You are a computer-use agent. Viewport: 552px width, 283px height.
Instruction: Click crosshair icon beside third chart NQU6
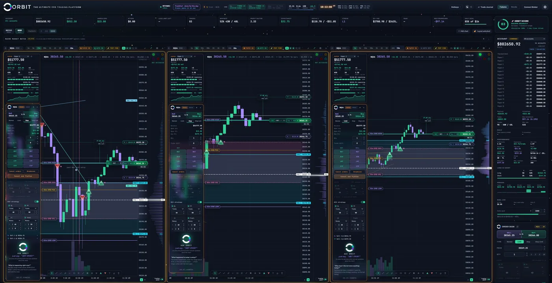tap(332, 48)
